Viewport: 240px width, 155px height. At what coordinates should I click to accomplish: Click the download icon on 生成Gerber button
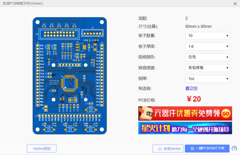160,148
